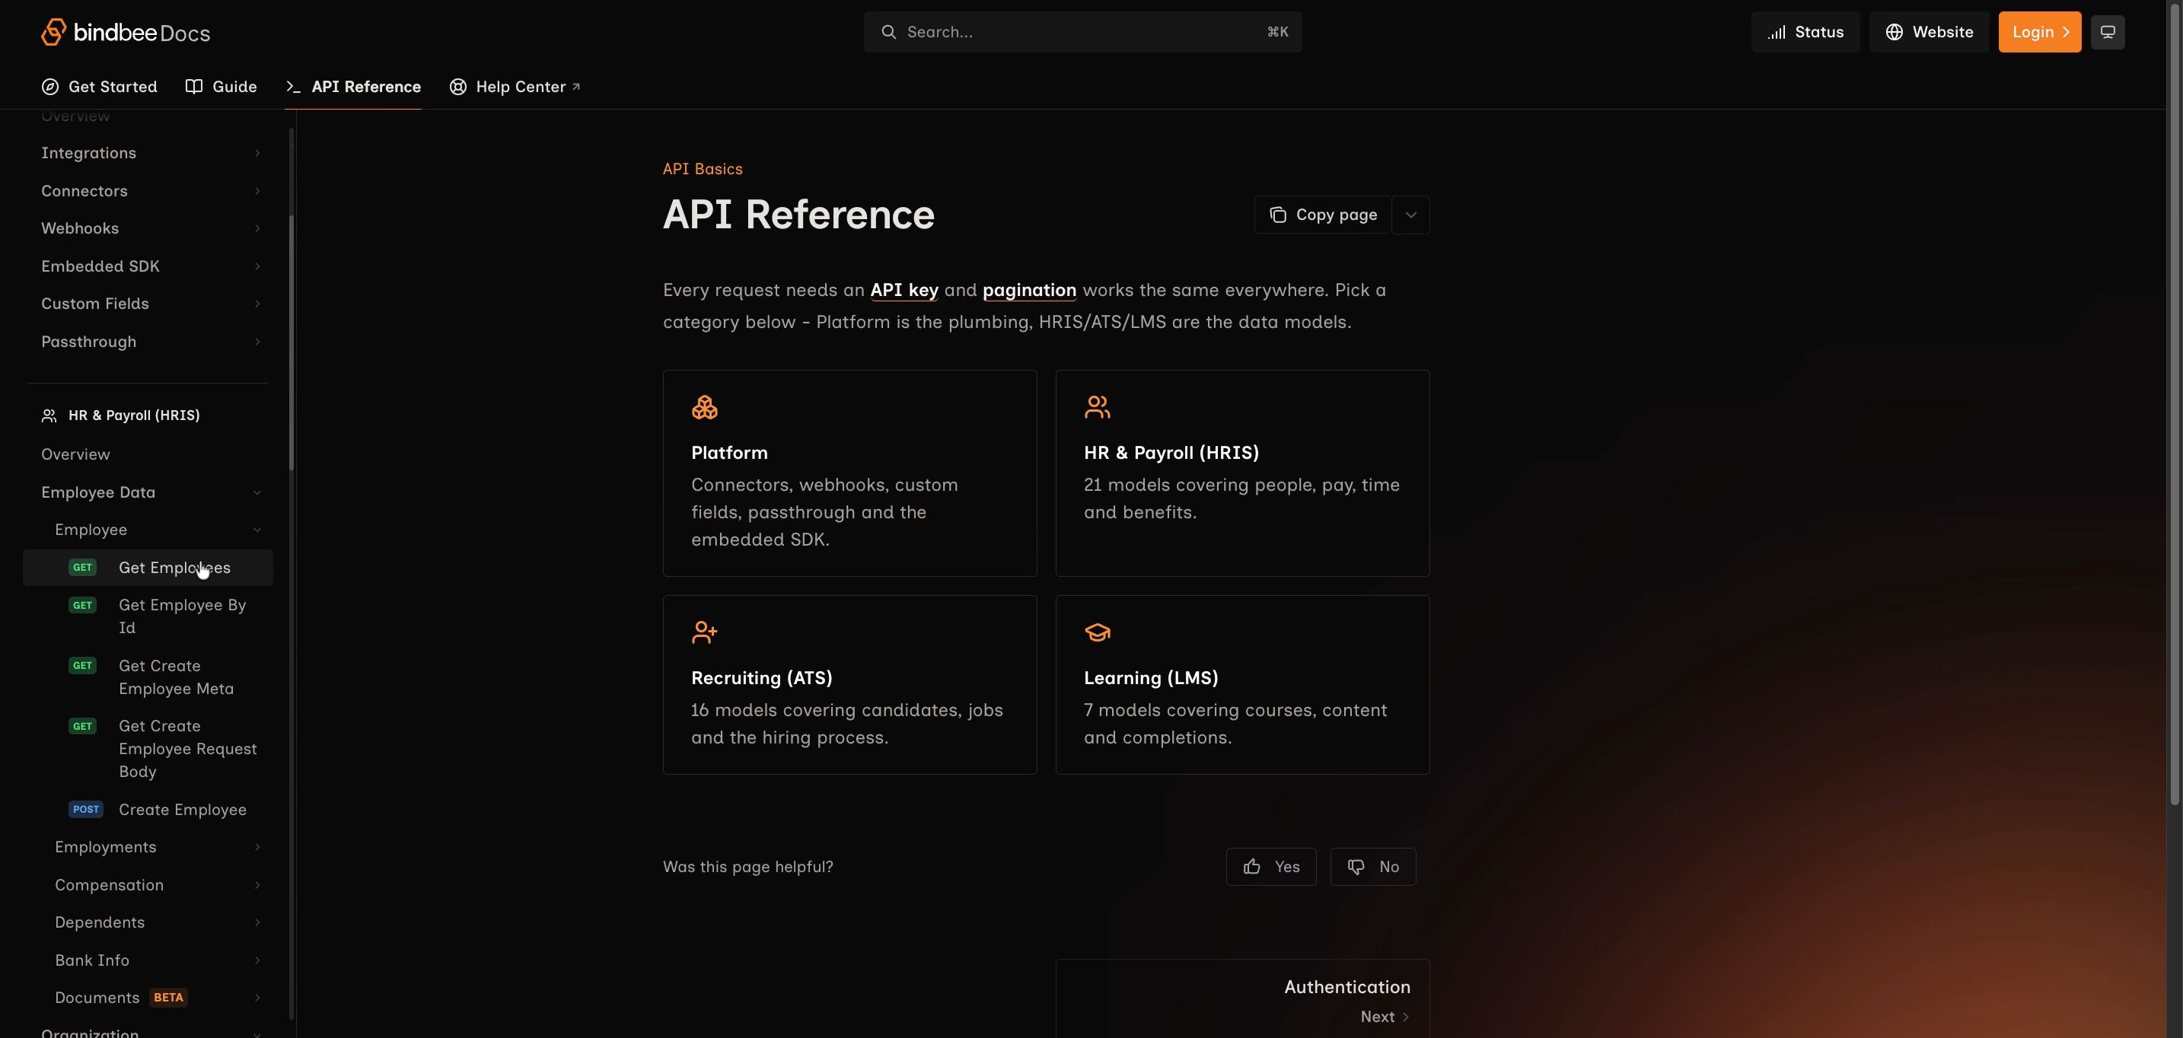Click the arrow icon inside Login button
Screen dimensions: 2183x1038
coord(2066,32)
